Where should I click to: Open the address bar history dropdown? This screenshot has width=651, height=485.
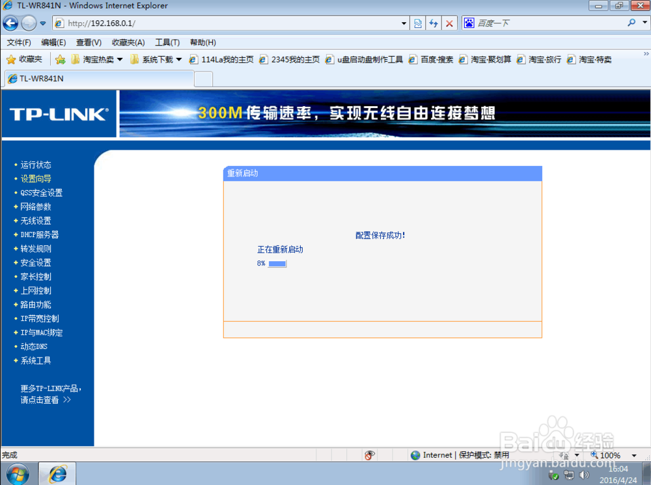[x=404, y=23]
